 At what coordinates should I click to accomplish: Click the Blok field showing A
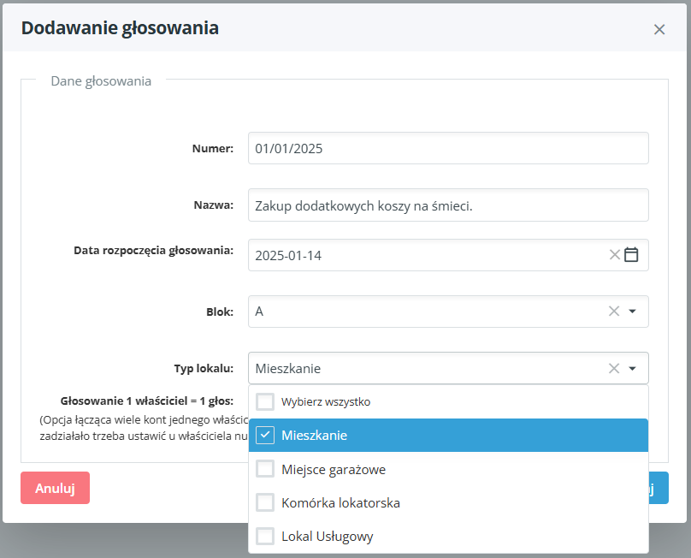pyautogui.click(x=428, y=312)
